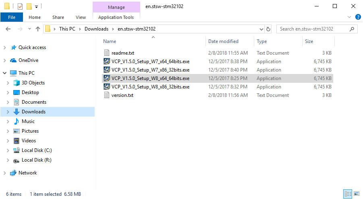Image resolution: width=363 pixels, height=199 pixels.
Task: Sort by the Size column header
Action: [309, 41]
